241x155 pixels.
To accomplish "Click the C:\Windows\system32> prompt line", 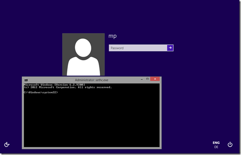I will click(41, 92).
